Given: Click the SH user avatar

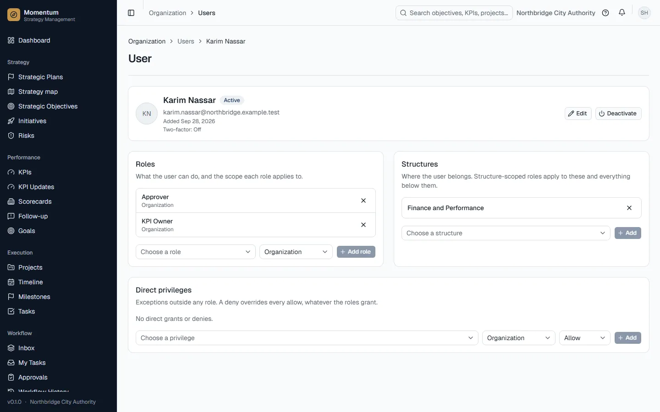Looking at the screenshot, I should coord(644,13).
